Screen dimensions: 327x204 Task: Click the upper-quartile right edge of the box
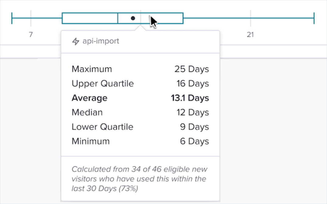tap(183, 18)
